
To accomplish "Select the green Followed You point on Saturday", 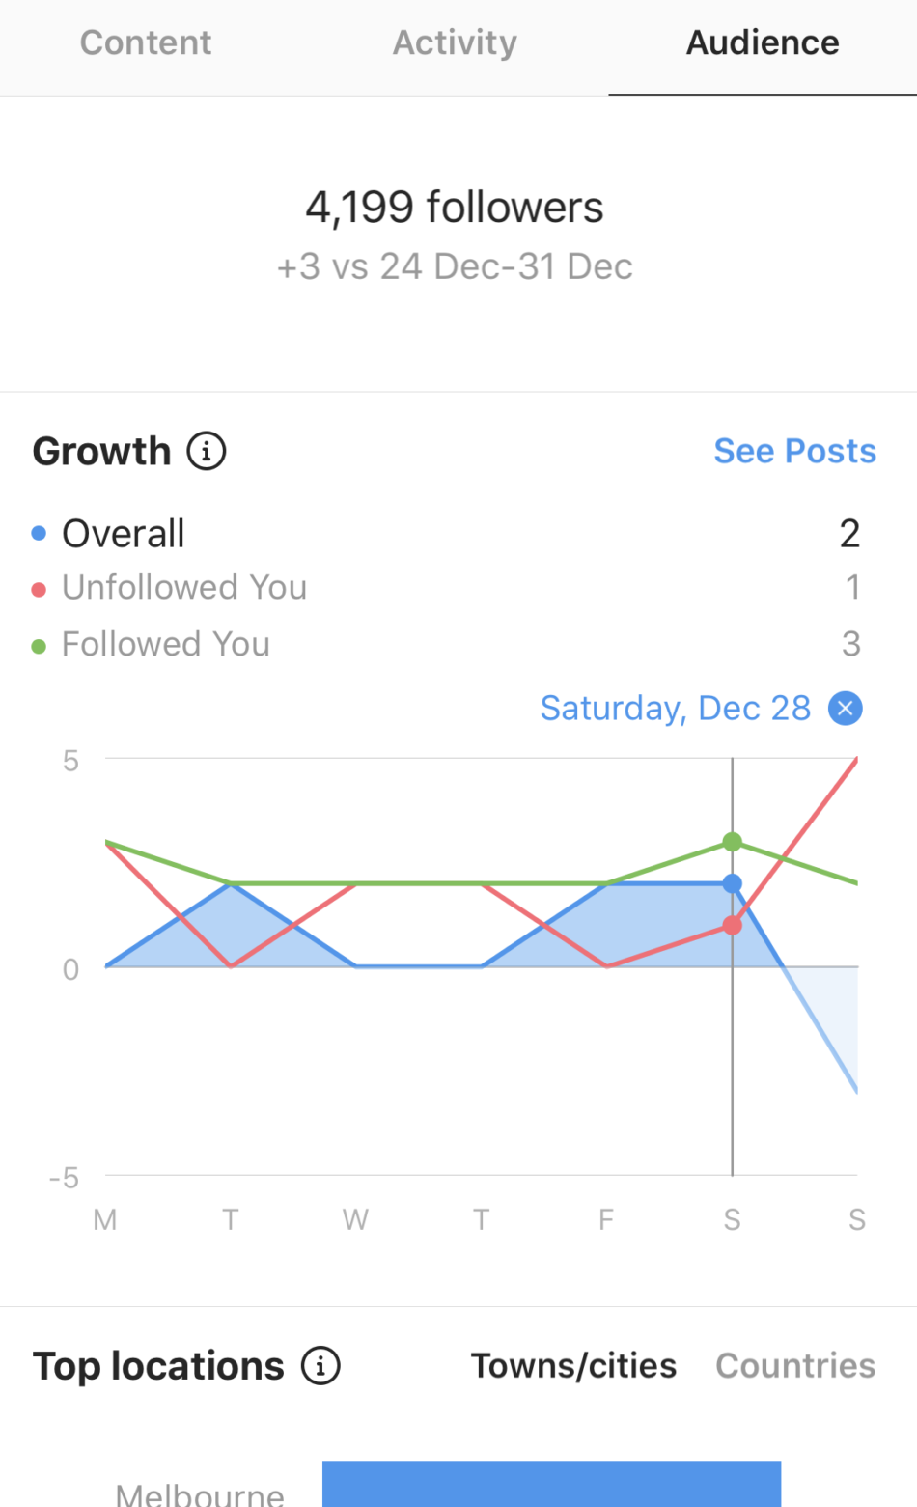I will (x=733, y=842).
